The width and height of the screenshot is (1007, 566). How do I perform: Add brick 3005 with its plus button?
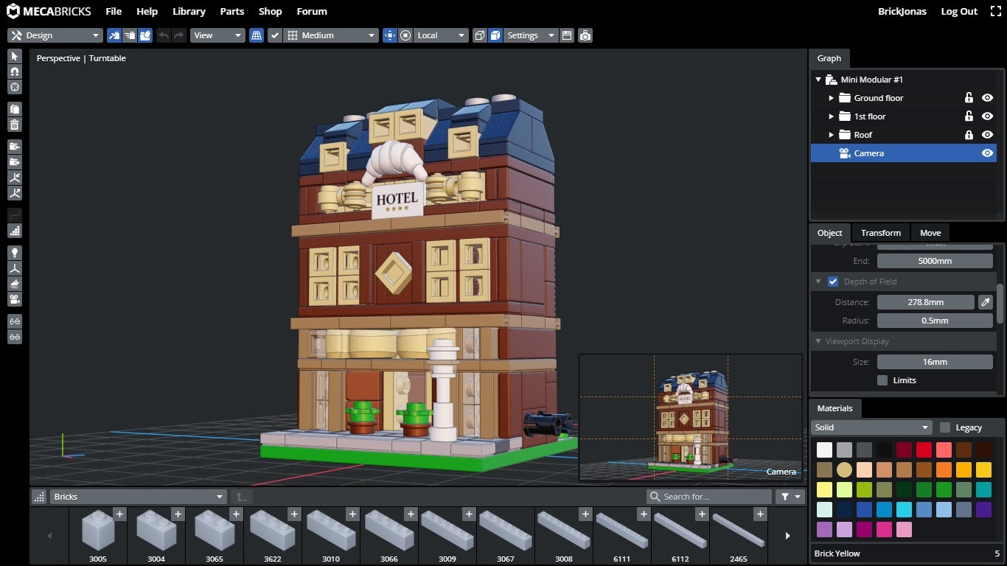point(119,514)
